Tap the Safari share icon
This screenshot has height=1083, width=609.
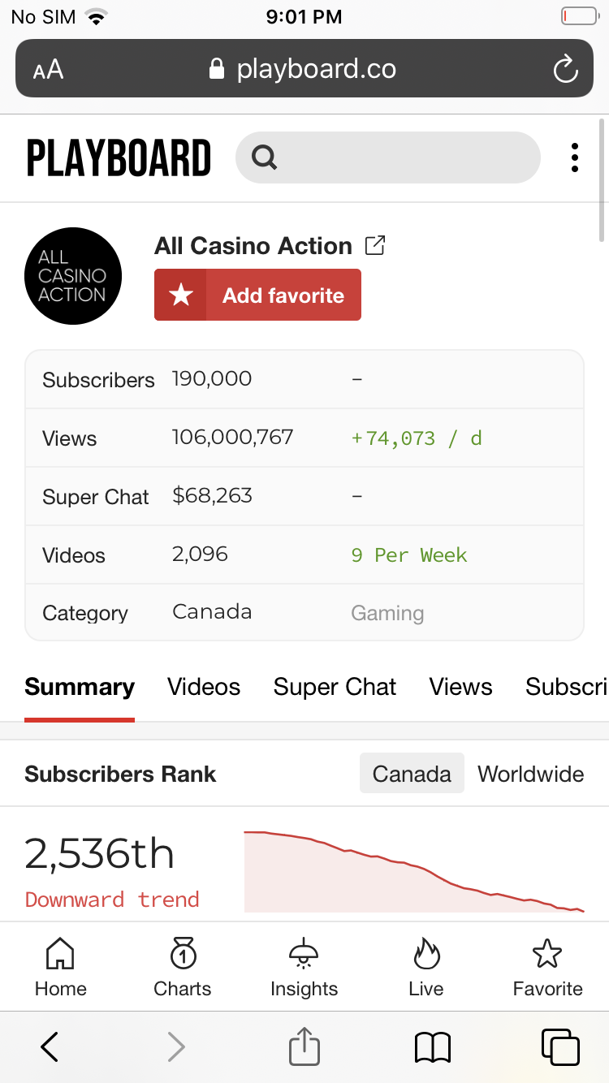(304, 1046)
